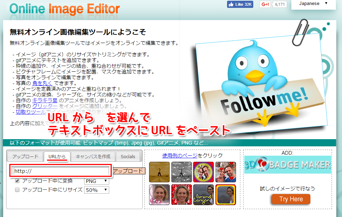The image size is (342, 217).
Task: Open the キャンバスを作成 tab
Action: pos(93,156)
